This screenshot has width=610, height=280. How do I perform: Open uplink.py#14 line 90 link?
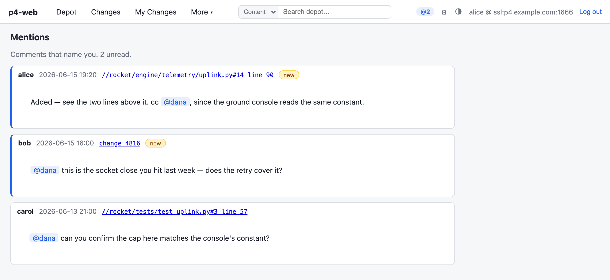pyautogui.click(x=188, y=75)
